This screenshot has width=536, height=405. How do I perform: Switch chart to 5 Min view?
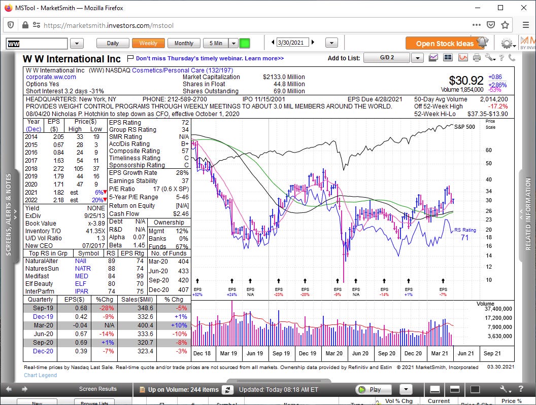pyautogui.click(x=216, y=43)
